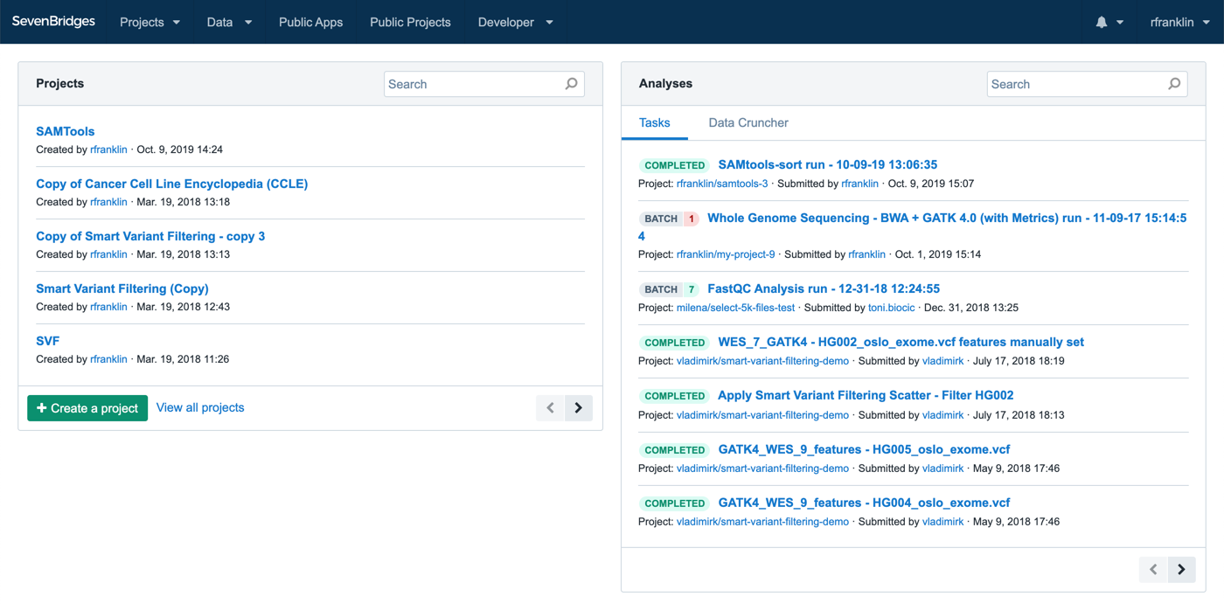Viewport: 1224px width, 604px height.
Task: Open GATK4_WES_9_features HG005_oslo_exome.vcf task
Action: click(x=864, y=449)
